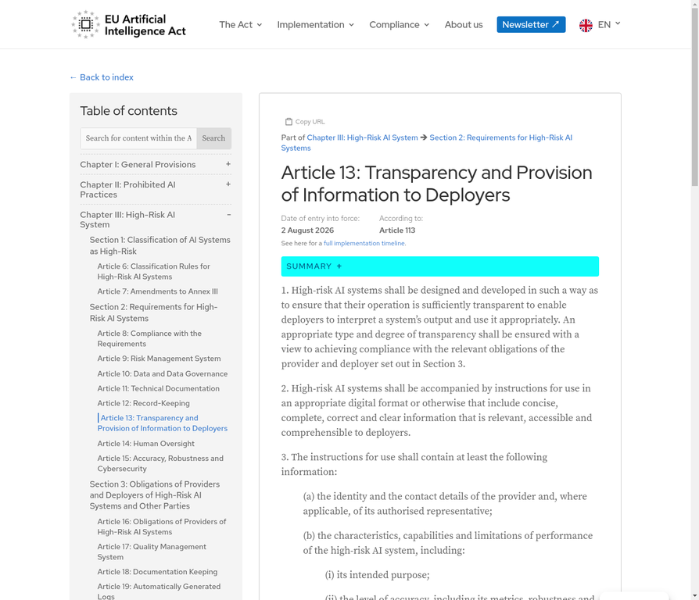The height and width of the screenshot is (600, 699).
Task: Collapse Chapter III: High-Risk AI System
Action: (228, 215)
